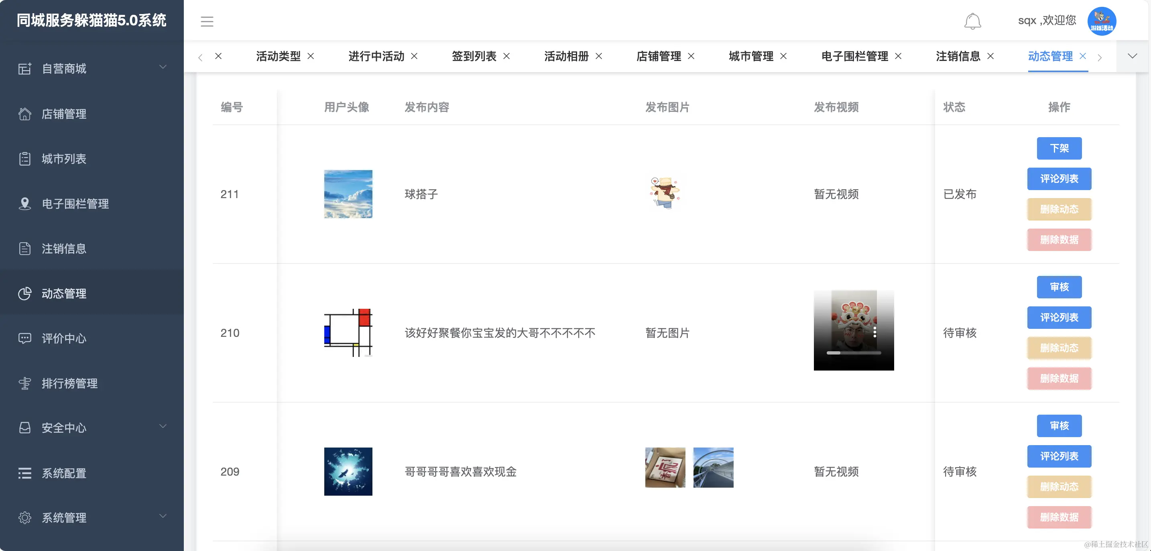Expand the 系统管理 menu group
1151x551 pixels.
point(64,517)
